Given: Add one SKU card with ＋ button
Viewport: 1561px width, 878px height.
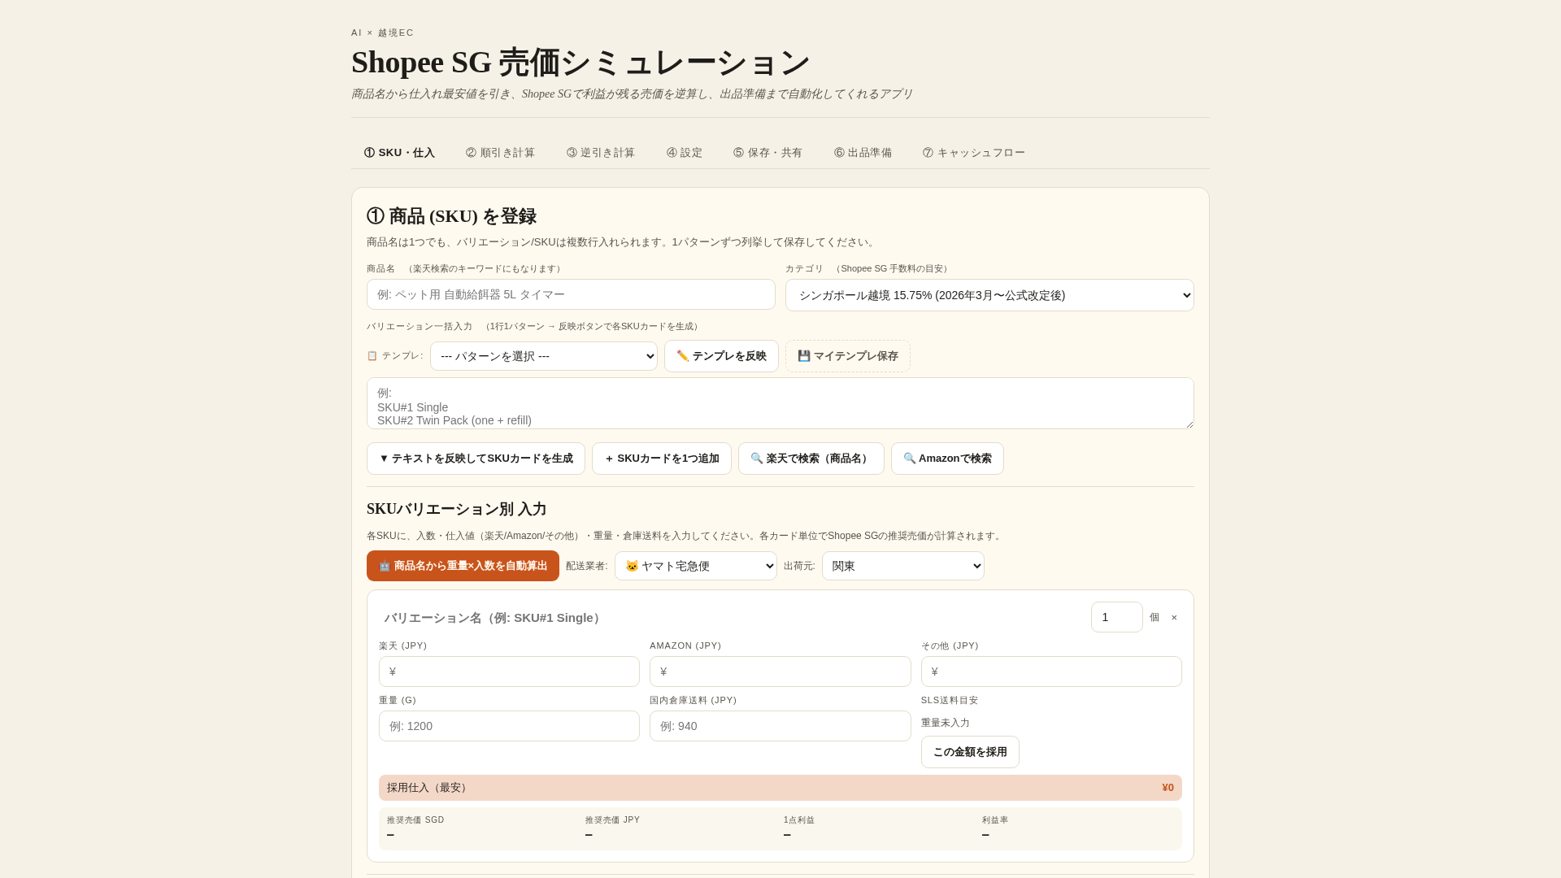Looking at the screenshot, I should pyautogui.click(x=662, y=459).
